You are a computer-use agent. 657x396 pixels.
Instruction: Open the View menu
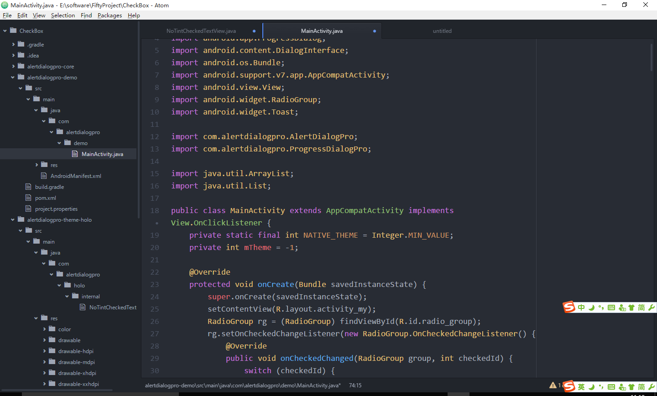(39, 15)
